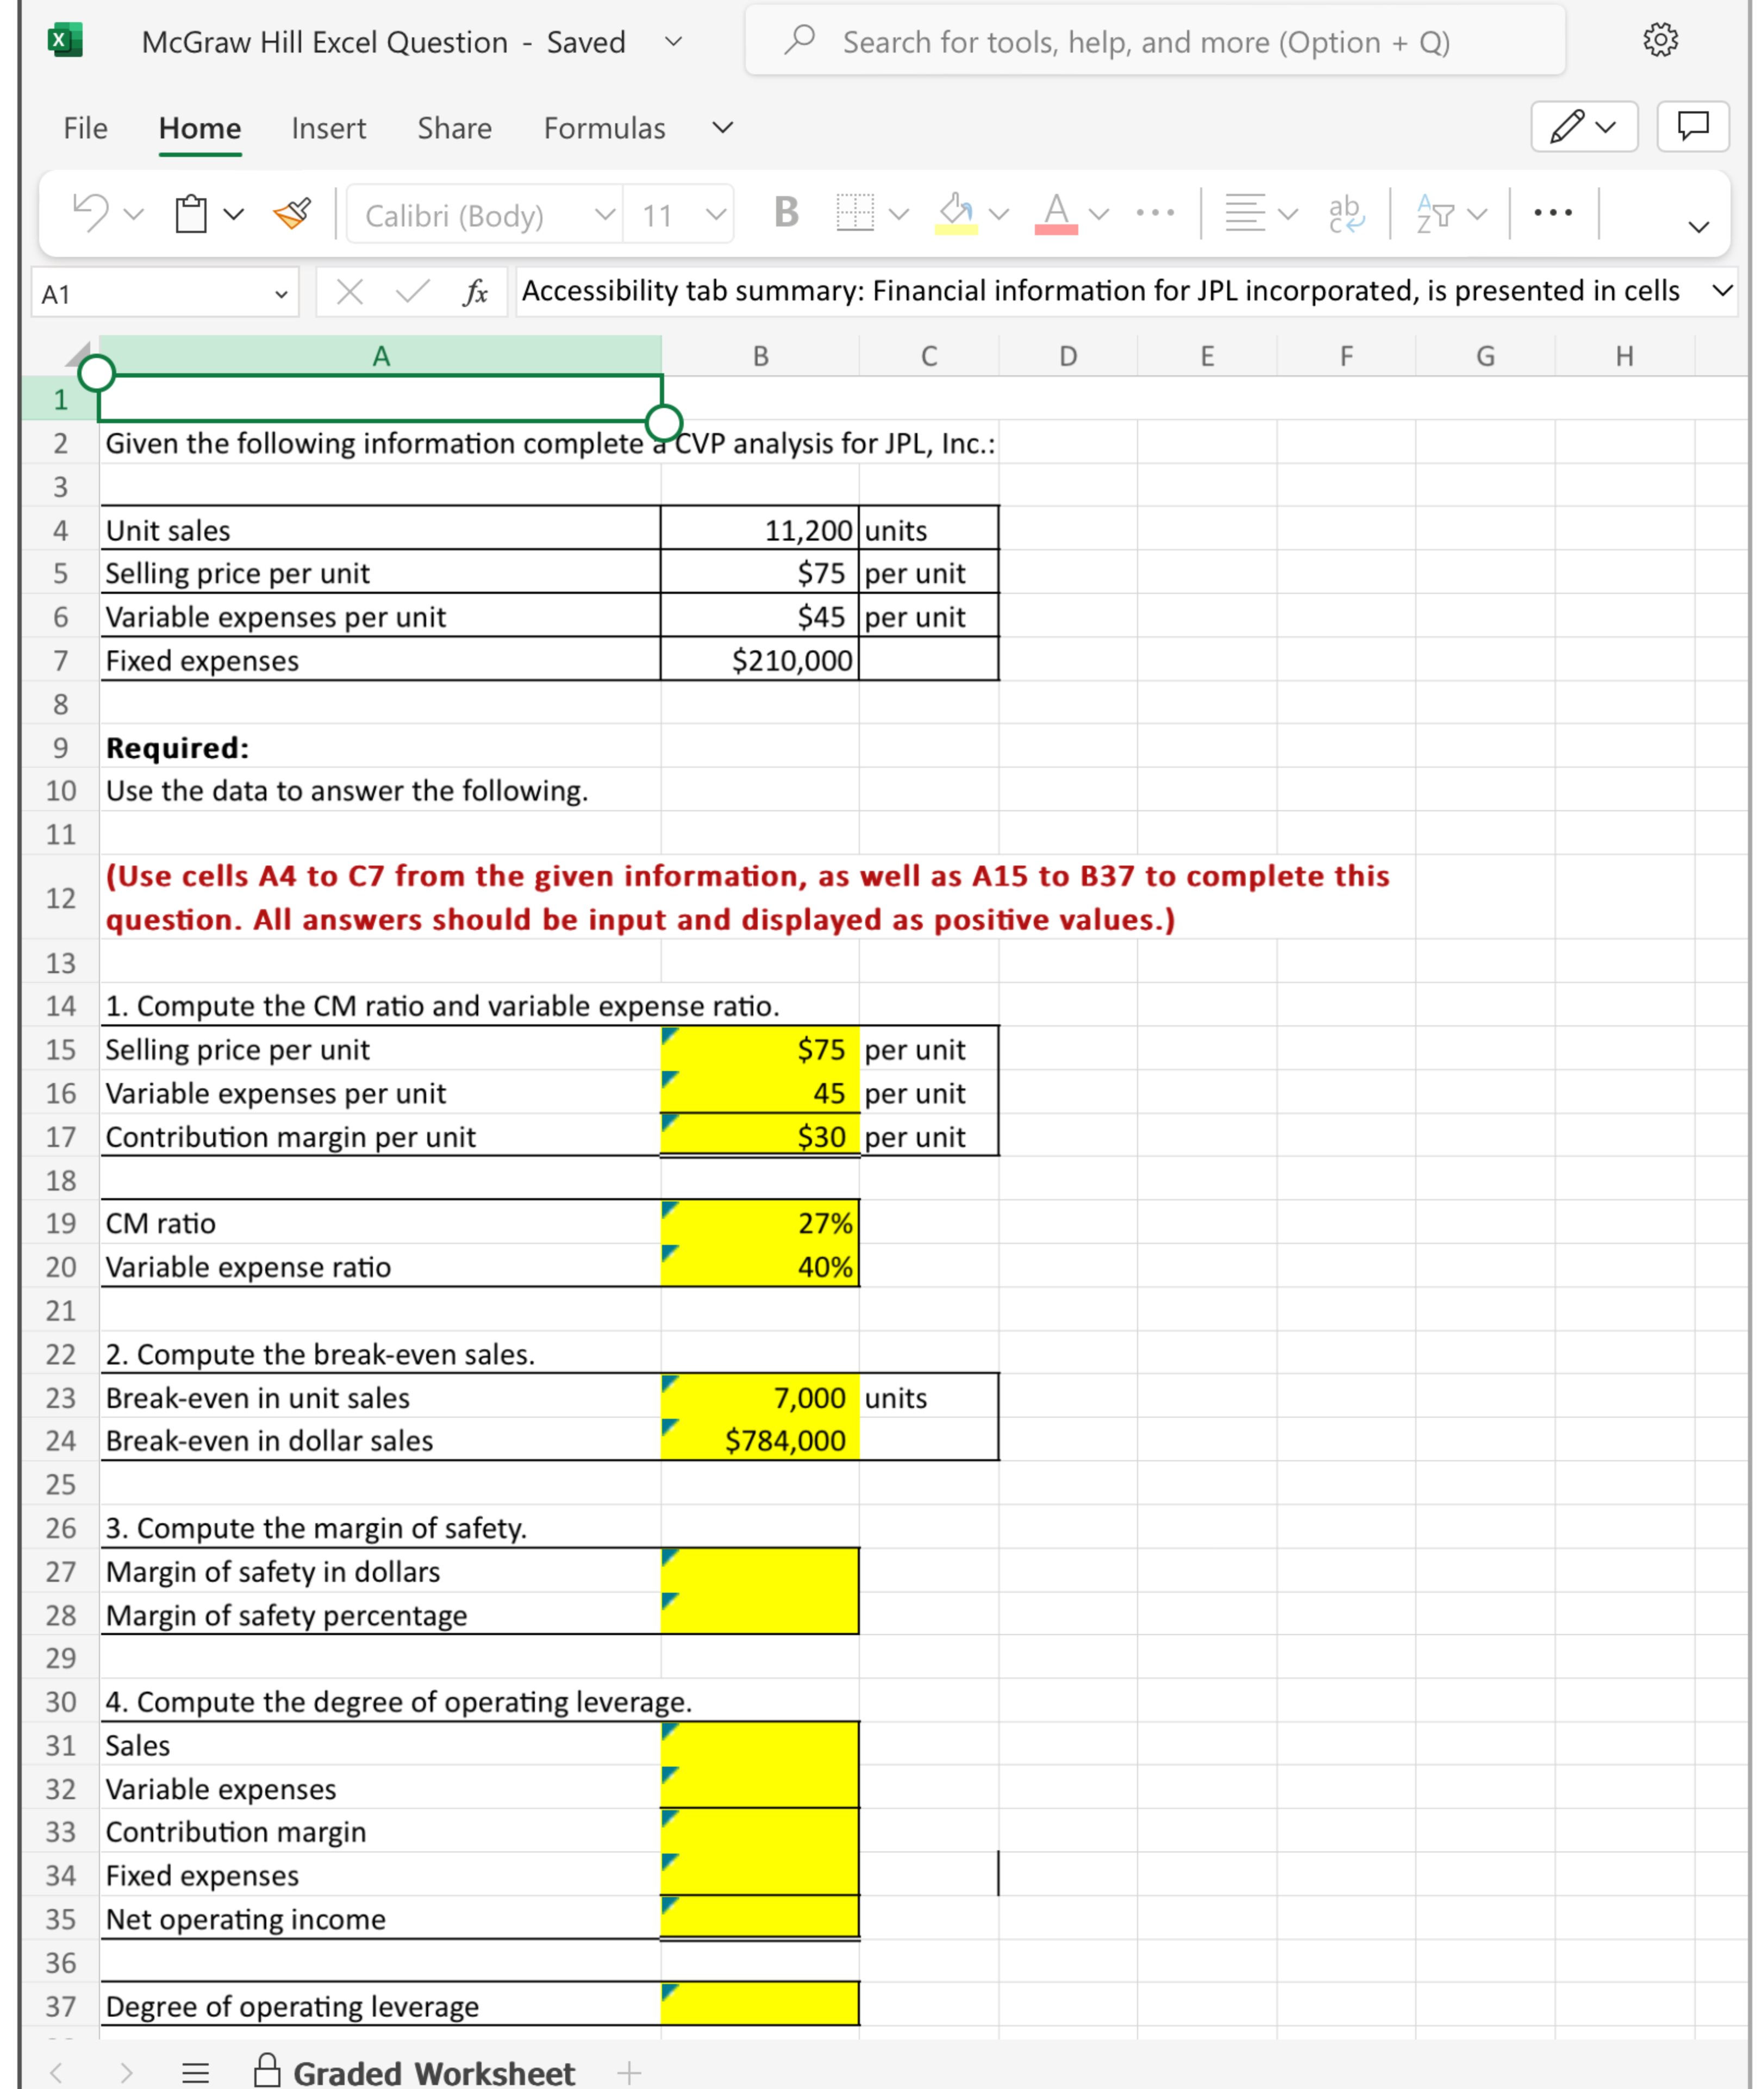Click the search tools and help box
The height and width of the screenshot is (2089, 1761).
pyautogui.click(x=1155, y=41)
